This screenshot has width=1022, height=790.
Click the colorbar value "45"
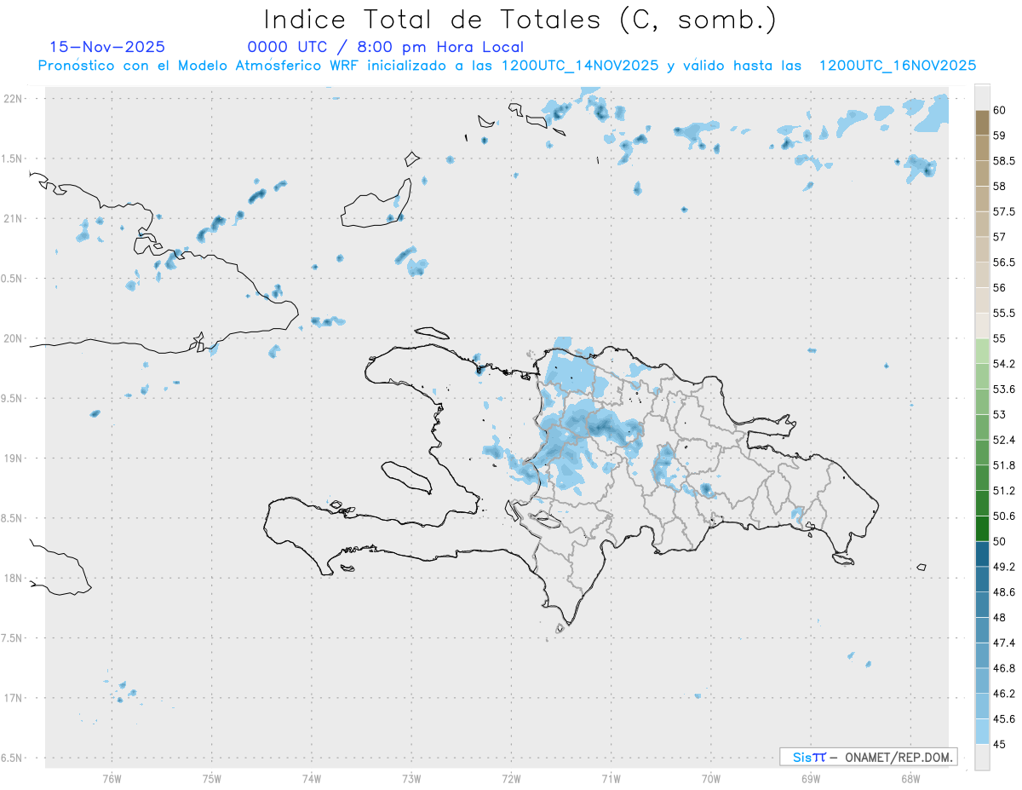click(x=1000, y=744)
